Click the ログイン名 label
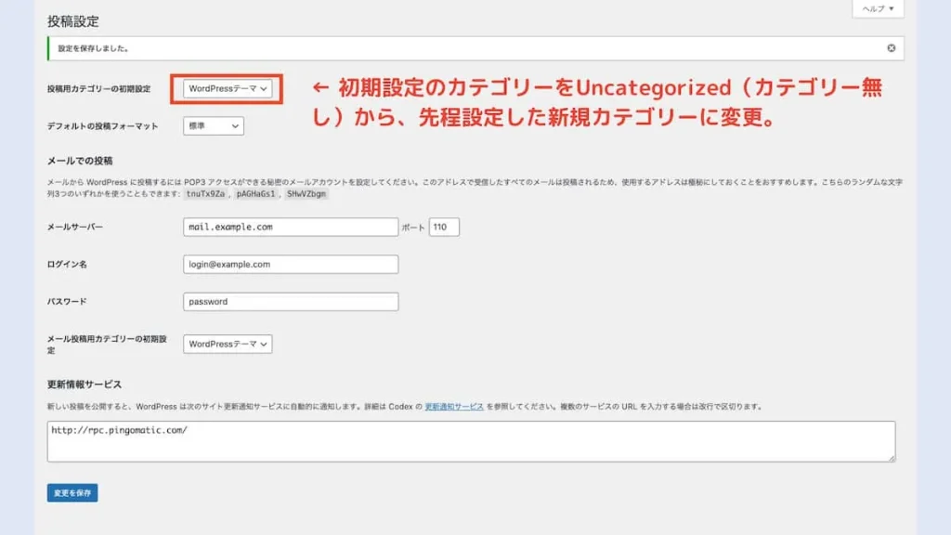Viewport: 951px width, 535px height. click(67, 265)
